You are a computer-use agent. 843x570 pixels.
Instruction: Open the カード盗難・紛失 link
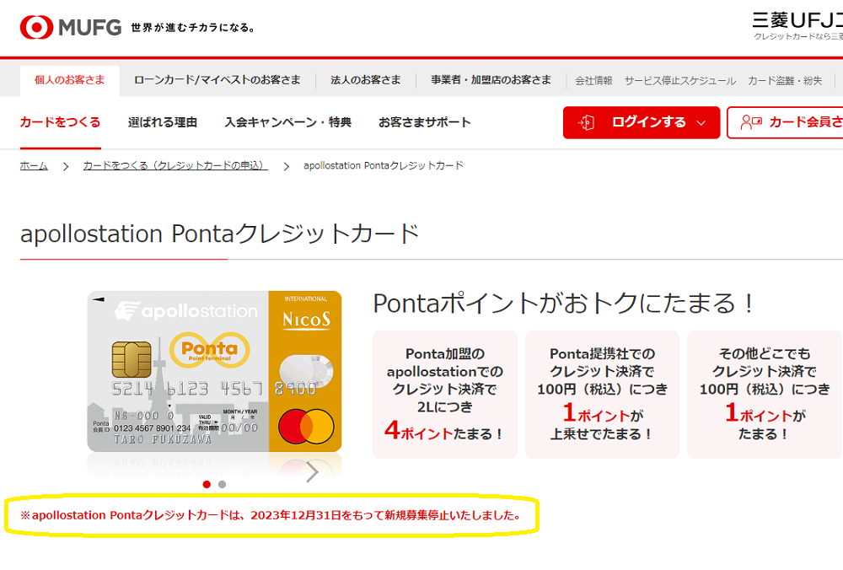pyautogui.click(x=785, y=81)
